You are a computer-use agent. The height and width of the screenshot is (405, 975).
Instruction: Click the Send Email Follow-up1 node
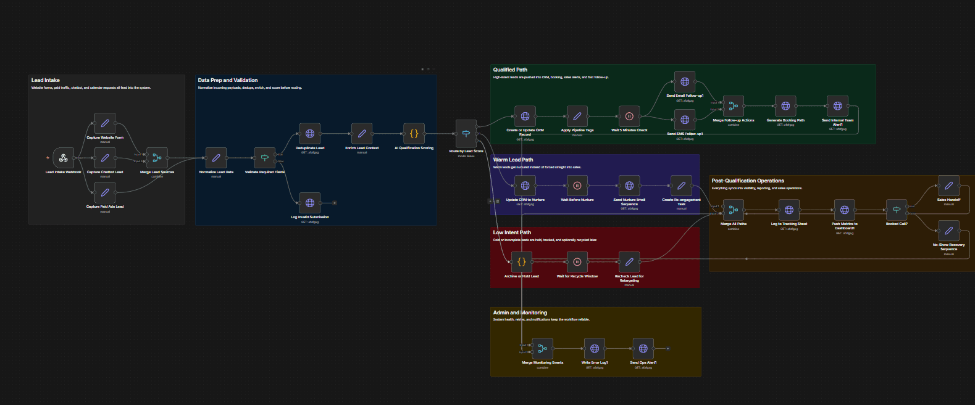click(x=685, y=81)
